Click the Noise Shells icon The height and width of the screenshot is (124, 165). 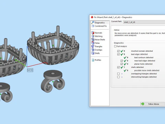coord(92,40)
